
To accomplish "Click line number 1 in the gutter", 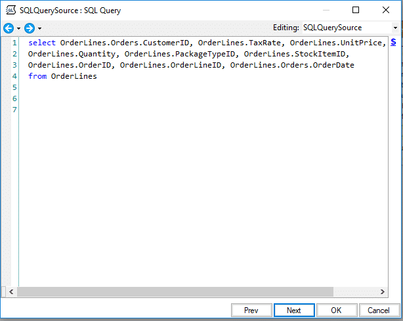I will [x=14, y=43].
